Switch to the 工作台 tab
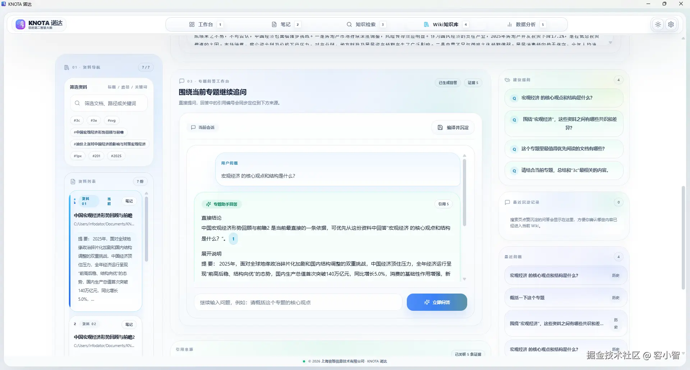690x370 pixels. point(205,24)
